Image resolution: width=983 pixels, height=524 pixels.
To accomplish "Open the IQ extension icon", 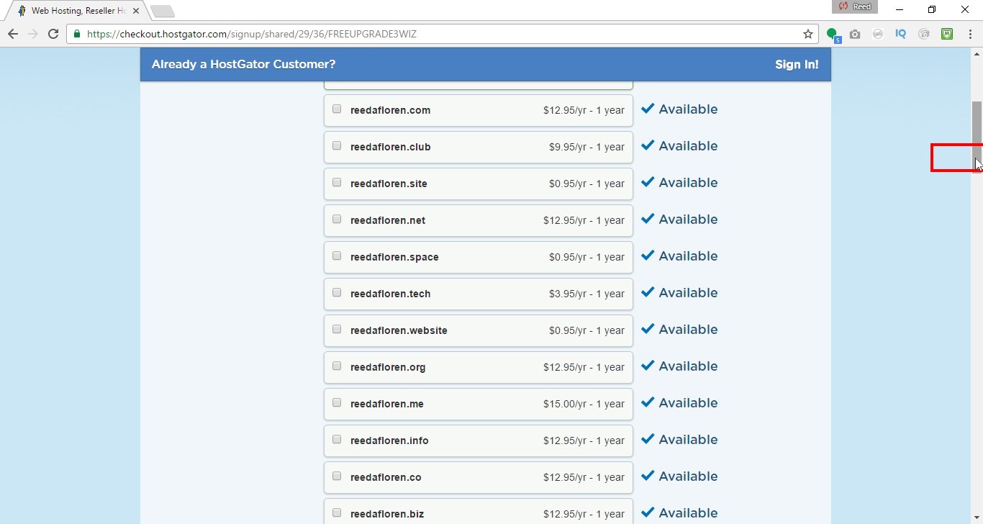I will pos(901,34).
